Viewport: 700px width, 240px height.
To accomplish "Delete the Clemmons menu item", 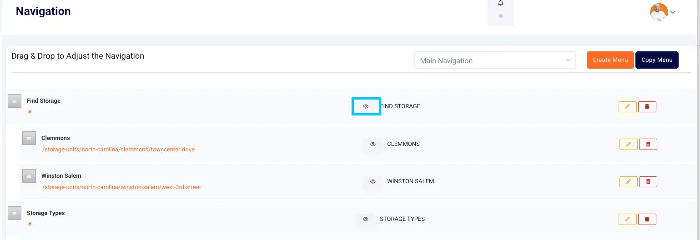I will click(648, 145).
